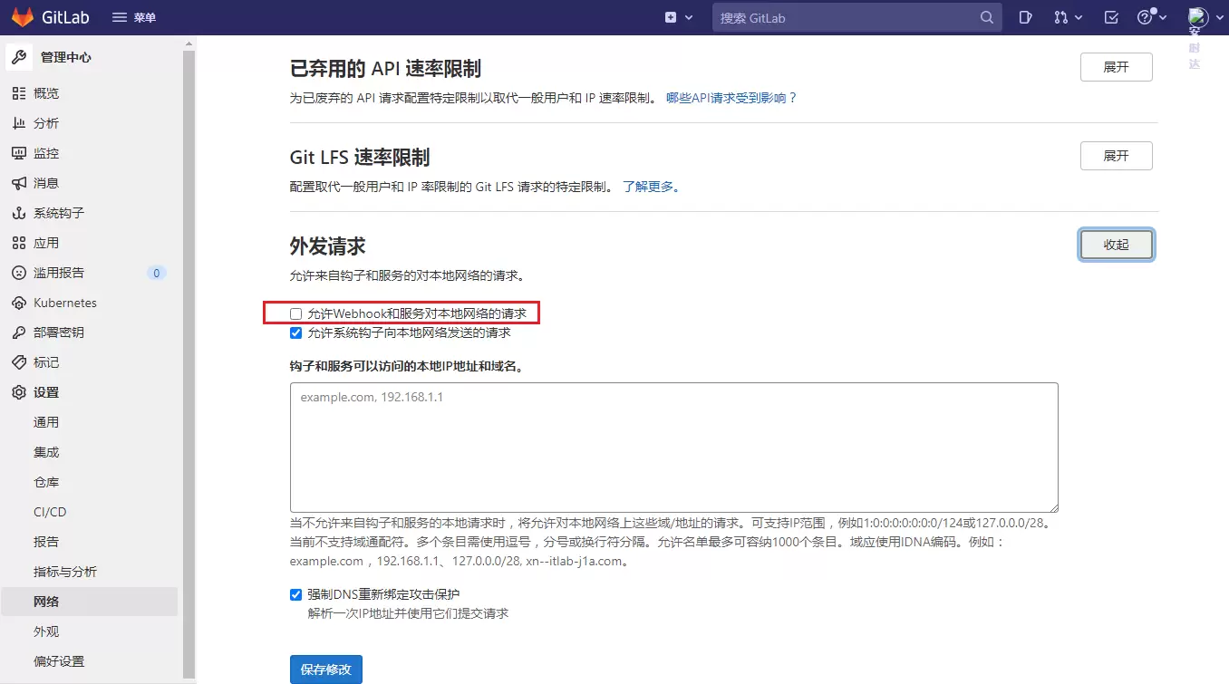Open Kubernetes in the admin sidebar
1229x684 pixels.
point(64,303)
